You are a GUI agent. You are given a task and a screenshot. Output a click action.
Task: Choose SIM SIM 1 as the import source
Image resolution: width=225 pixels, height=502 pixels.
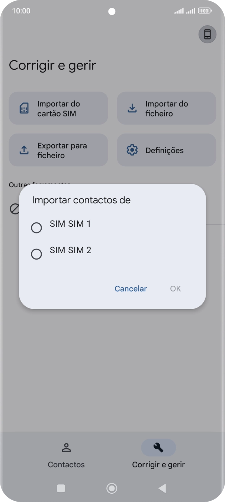pos(70,224)
